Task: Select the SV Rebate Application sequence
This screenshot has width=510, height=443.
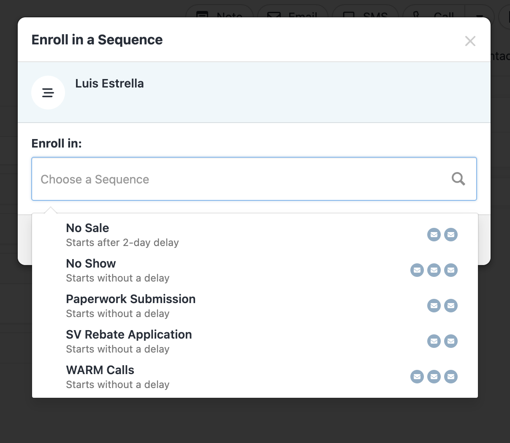Action: click(129, 341)
